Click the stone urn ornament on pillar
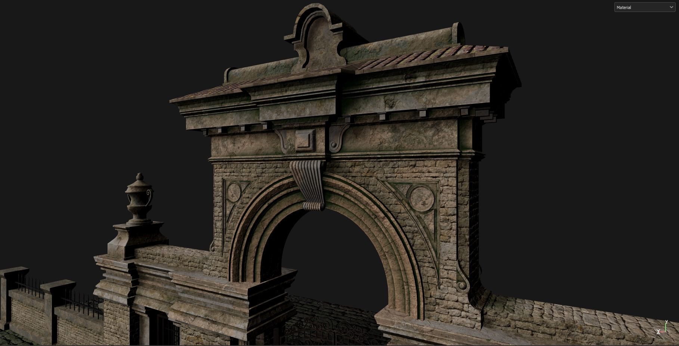Image resolution: width=679 pixels, height=346 pixels. tap(140, 199)
